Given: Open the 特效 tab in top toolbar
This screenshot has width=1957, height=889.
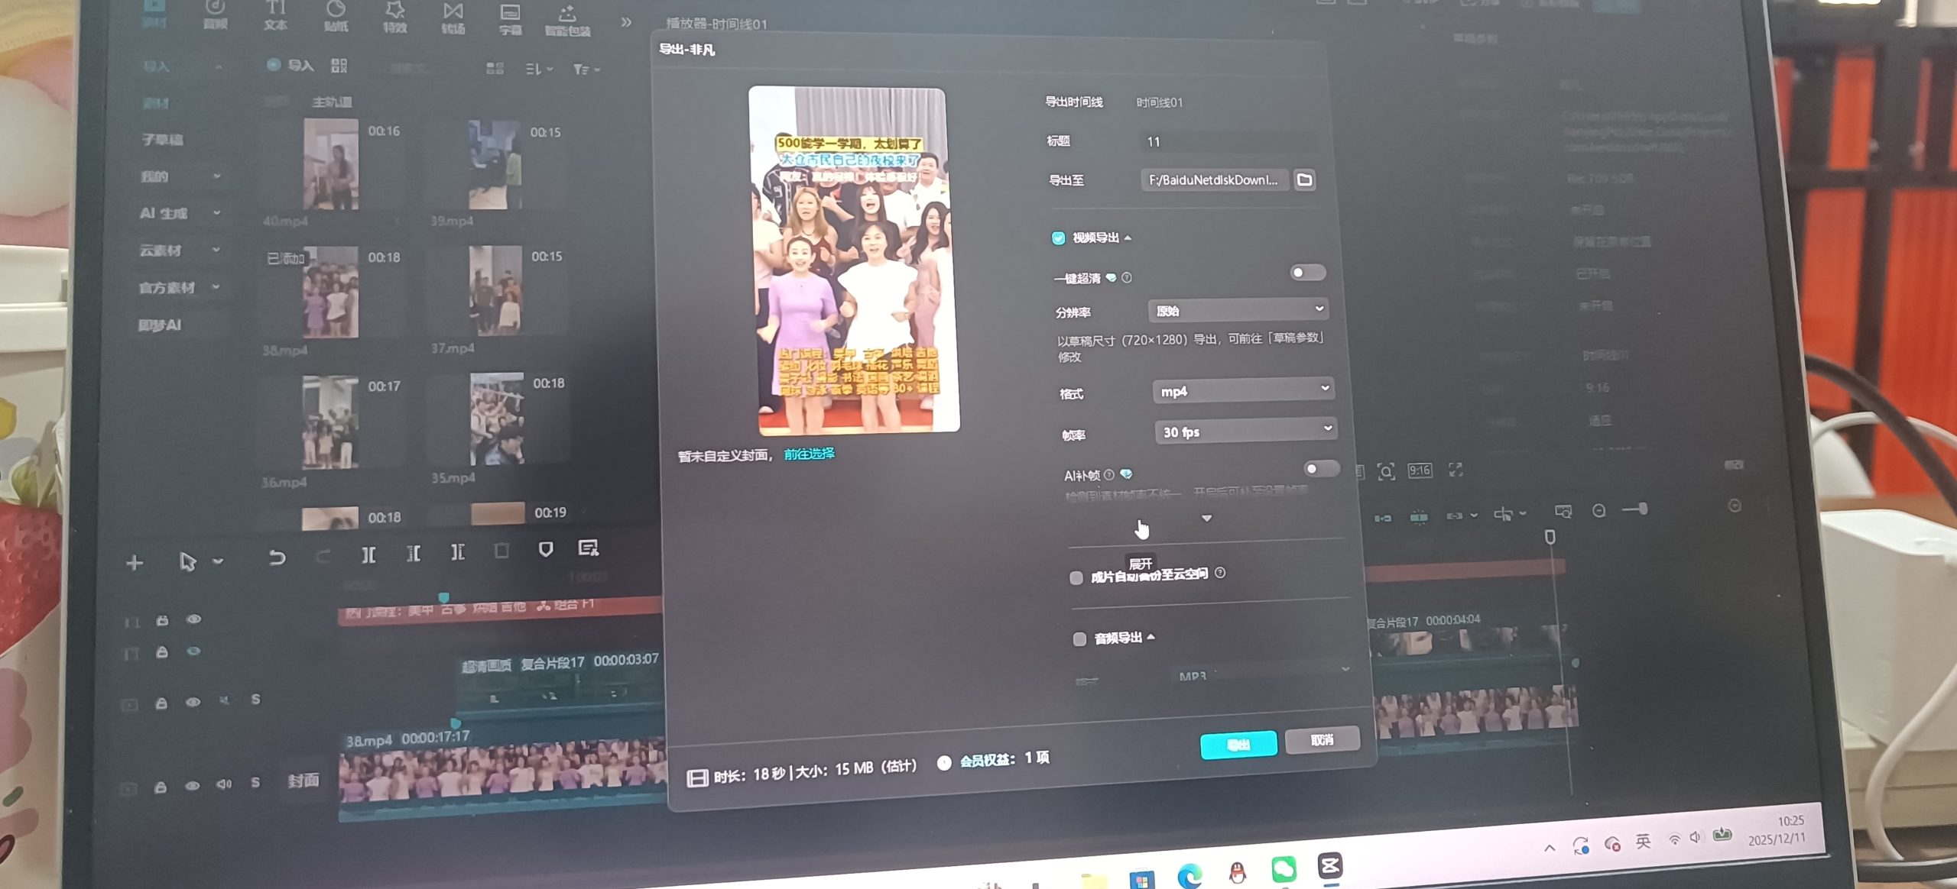Looking at the screenshot, I should tap(394, 17).
